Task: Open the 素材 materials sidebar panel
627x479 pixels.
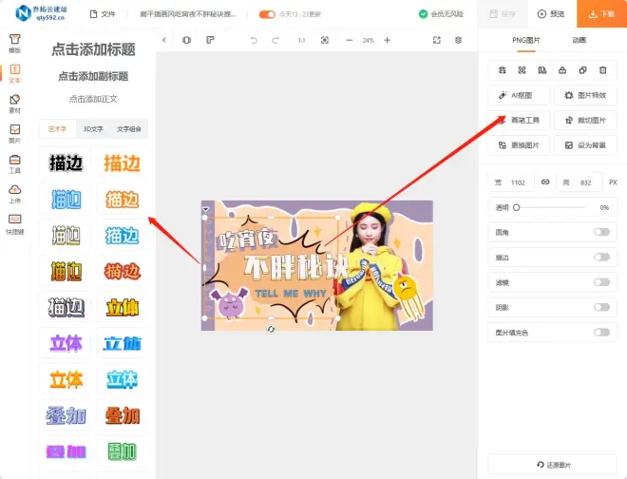Action: [14, 102]
